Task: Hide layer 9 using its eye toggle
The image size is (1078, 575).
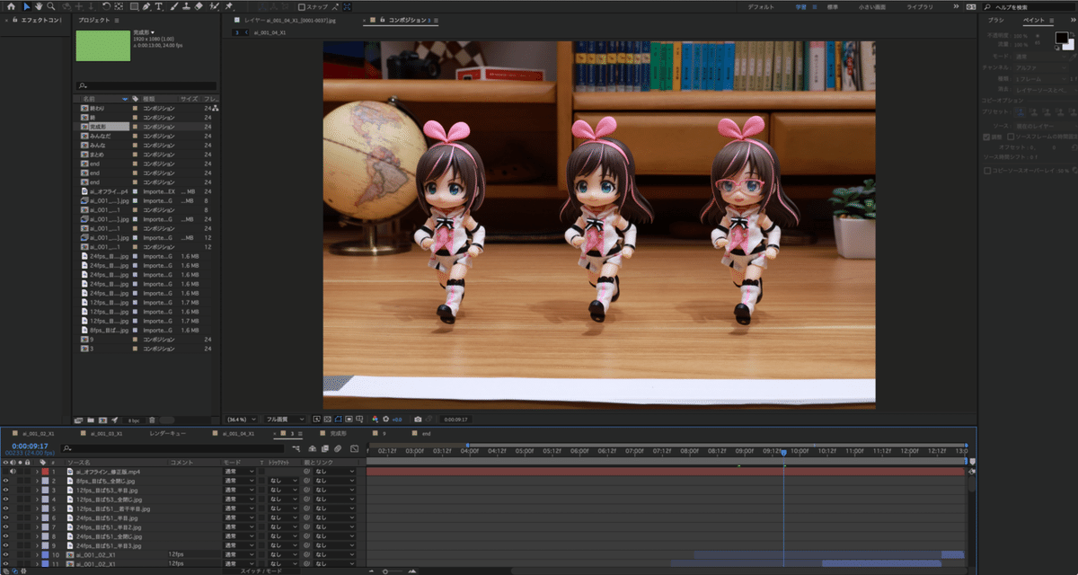Action: (5, 545)
